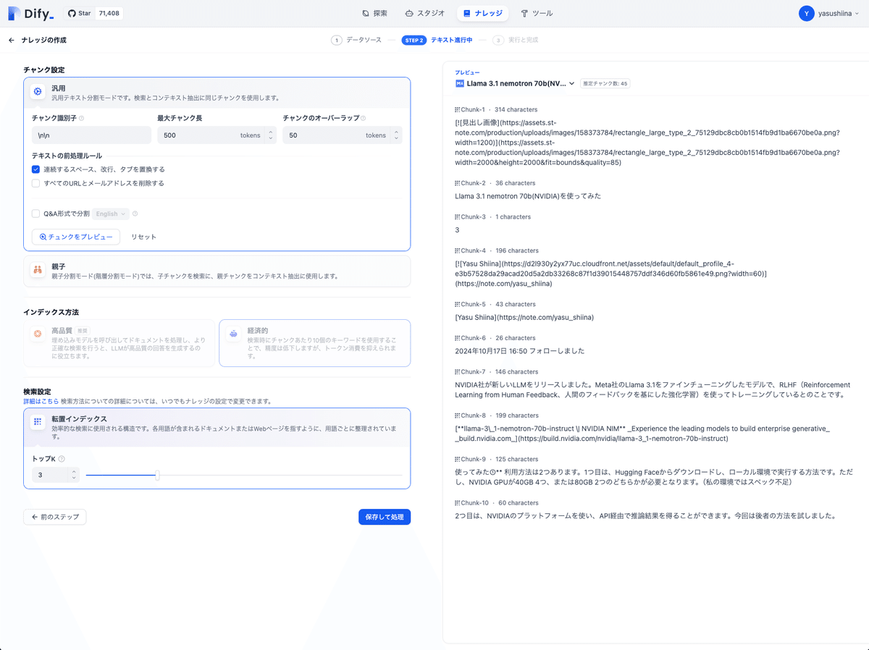869x650 pixels.
Task: Click the markdown file icon in preview
Action: [459, 83]
